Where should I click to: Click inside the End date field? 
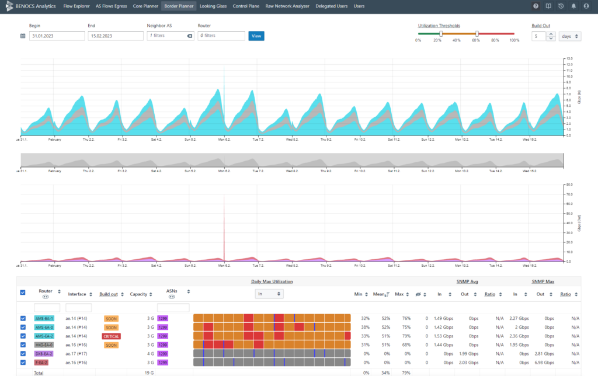[114, 36]
